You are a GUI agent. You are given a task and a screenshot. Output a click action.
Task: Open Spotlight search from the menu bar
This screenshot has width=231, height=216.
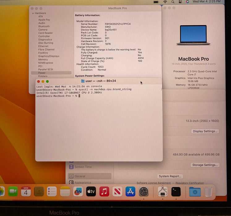[x=173, y=2]
